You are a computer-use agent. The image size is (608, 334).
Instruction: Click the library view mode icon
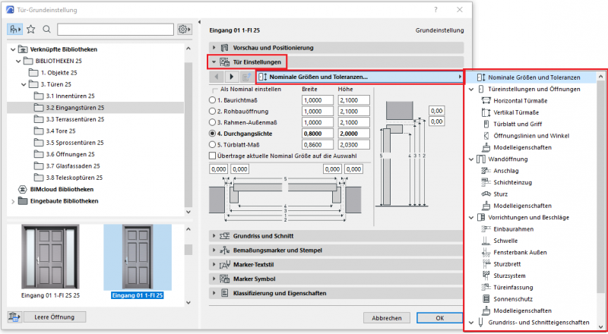coord(15,30)
